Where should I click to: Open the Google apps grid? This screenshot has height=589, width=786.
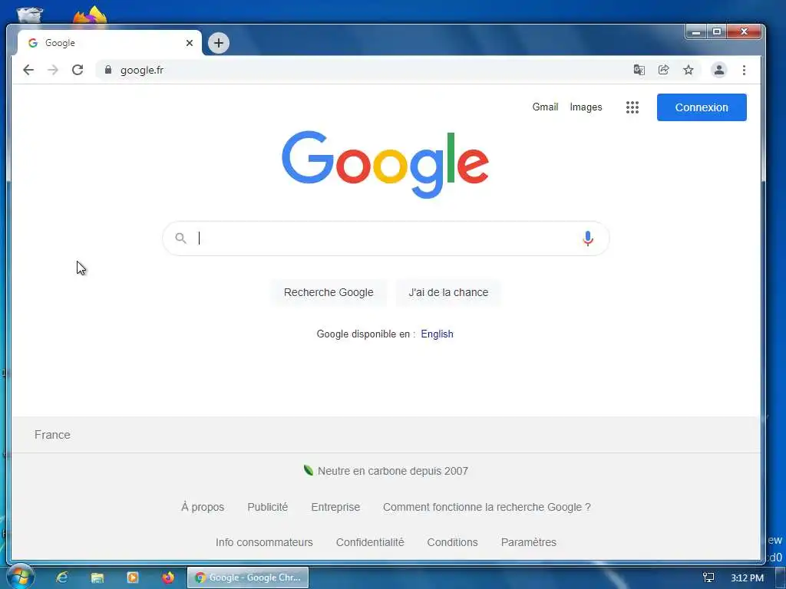click(x=632, y=107)
